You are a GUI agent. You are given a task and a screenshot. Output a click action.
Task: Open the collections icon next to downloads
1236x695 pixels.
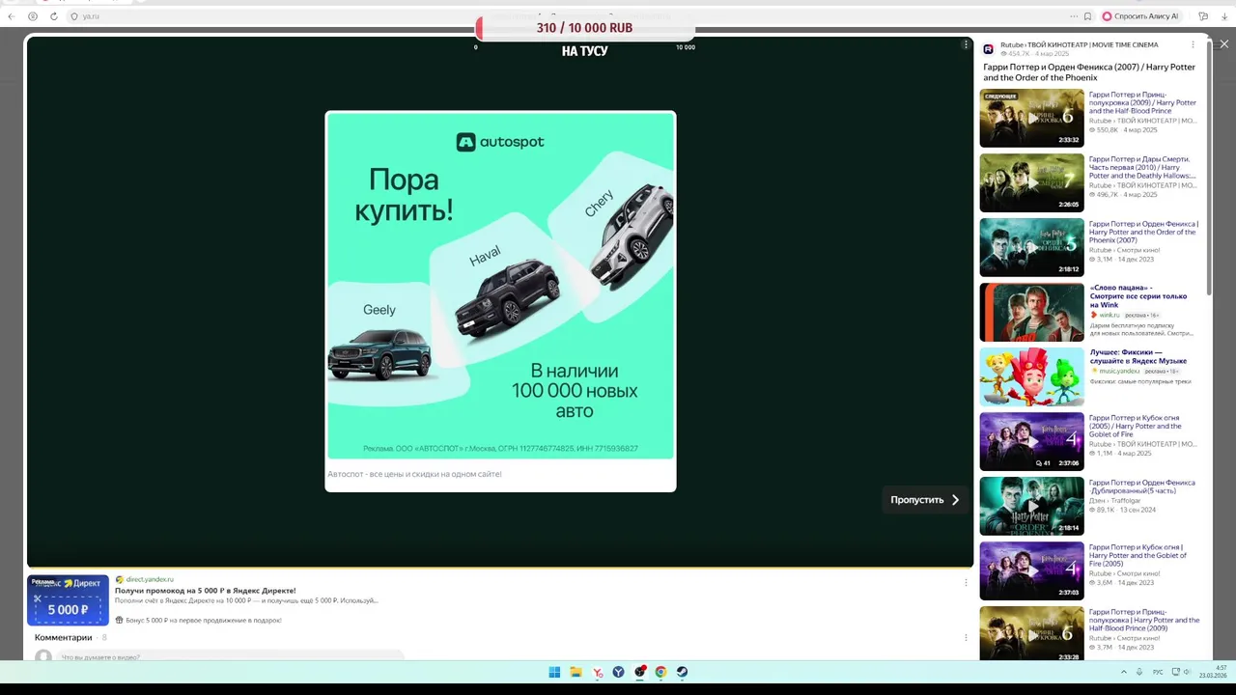coord(1203,16)
